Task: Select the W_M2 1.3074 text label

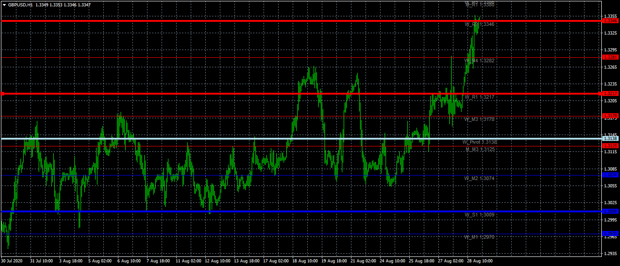Action: coord(479,179)
